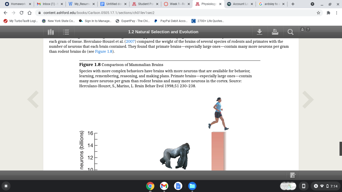Screen dimensions: 342x192
Task: Launch Google Docs from the shelf
Action: [178, 186]
